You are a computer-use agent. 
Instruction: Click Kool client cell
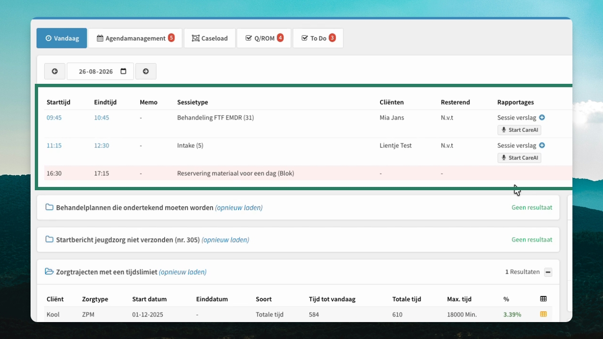pos(53,315)
